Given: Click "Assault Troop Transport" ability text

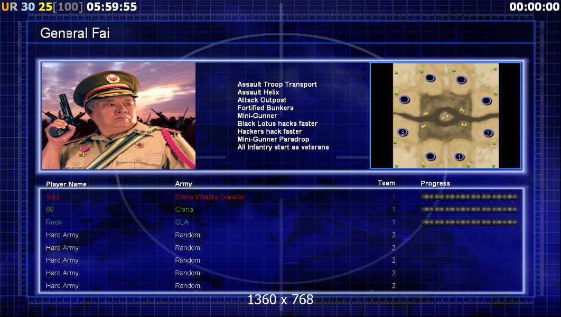Looking at the screenshot, I should [x=277, y=85].
